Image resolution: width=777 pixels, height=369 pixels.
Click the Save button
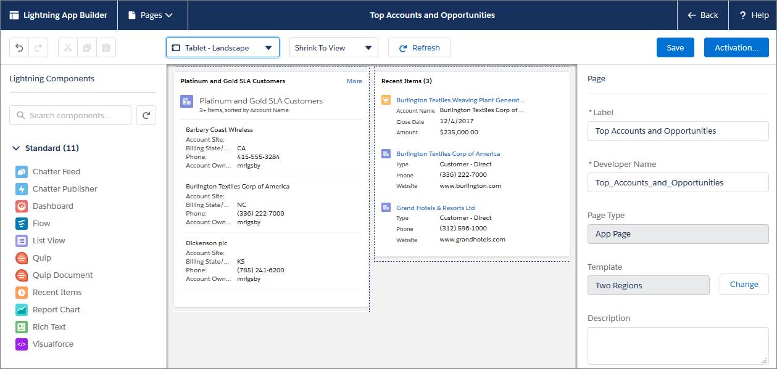675,47
